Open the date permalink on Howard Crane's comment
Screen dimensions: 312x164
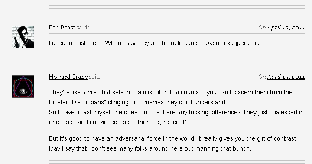[286, 77]
